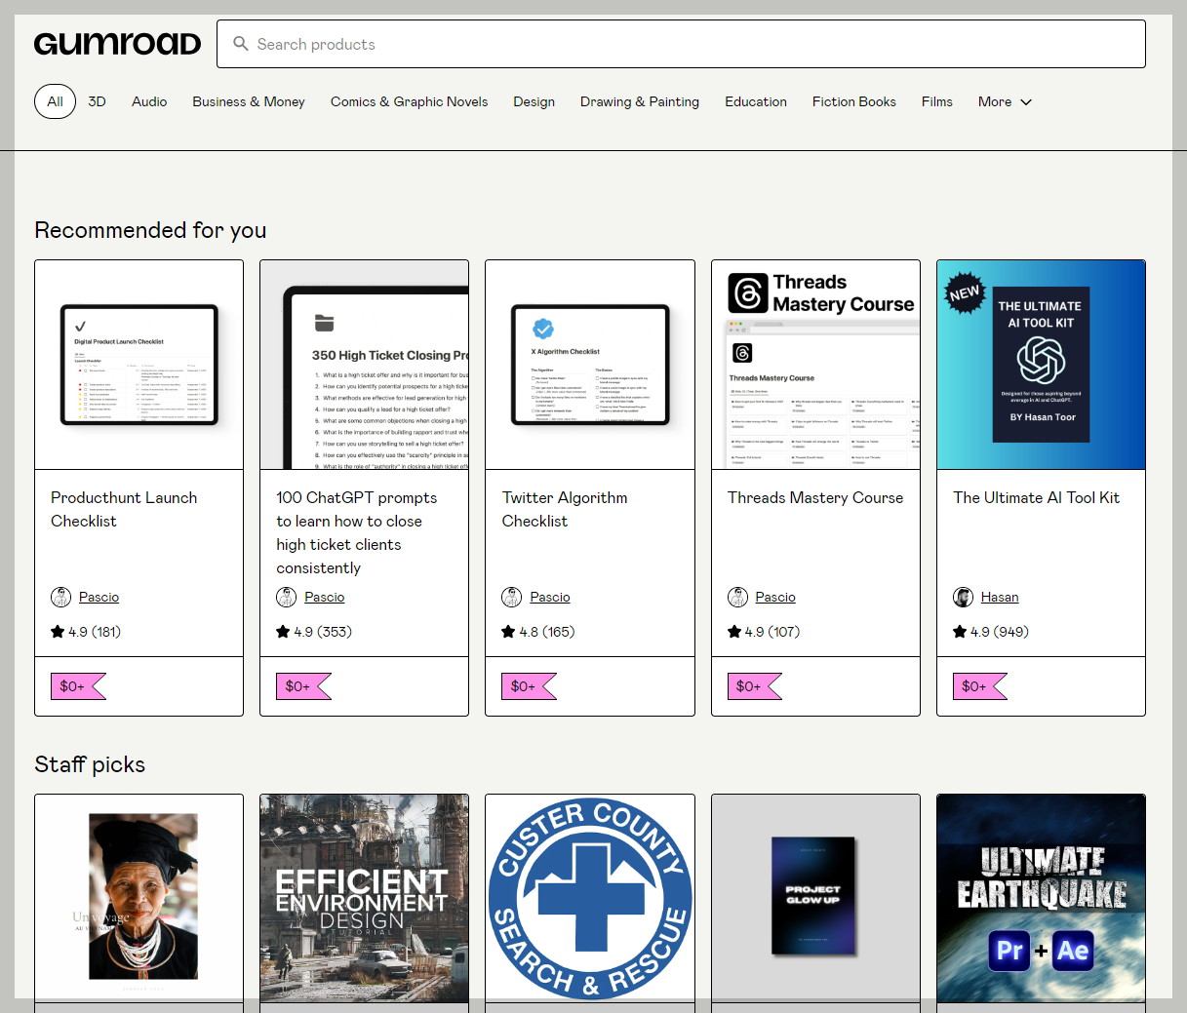Click the search magnifier icon
This screenshot has height=1013, width=1187.
241,44
